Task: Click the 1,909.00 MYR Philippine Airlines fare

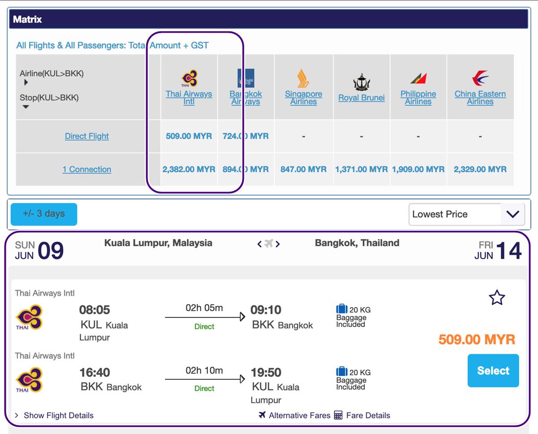Action: [418, 169]
